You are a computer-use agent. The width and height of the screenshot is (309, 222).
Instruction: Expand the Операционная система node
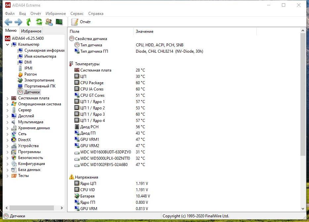7,104
